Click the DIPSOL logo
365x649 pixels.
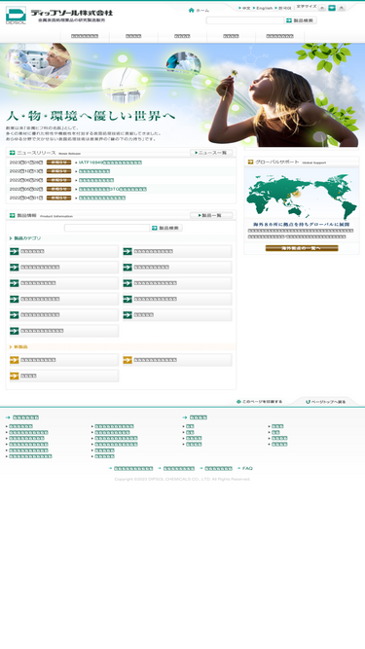coord(16,16)
